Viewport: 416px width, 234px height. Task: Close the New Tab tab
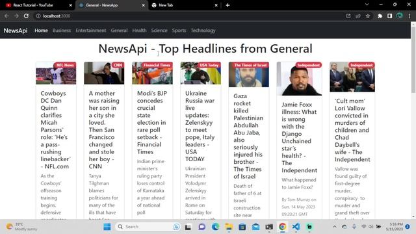(x=216, y=5)
